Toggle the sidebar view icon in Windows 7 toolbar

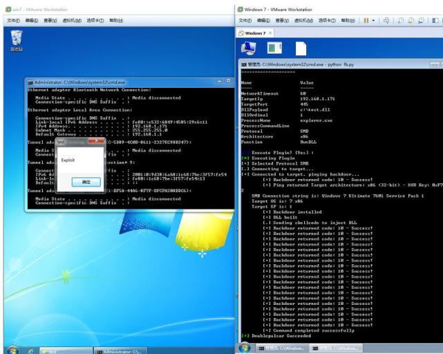(435, 20)
